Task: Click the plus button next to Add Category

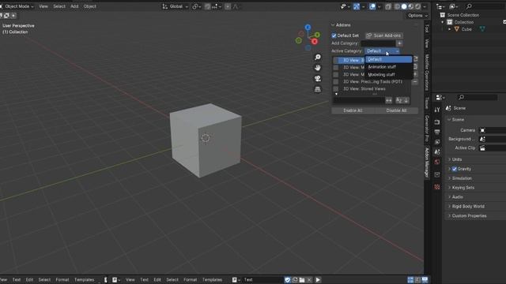Action: [399, 43]
